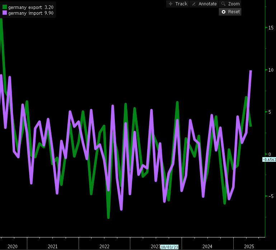Click the 2022 year label
276x250 pixels.
104,246
